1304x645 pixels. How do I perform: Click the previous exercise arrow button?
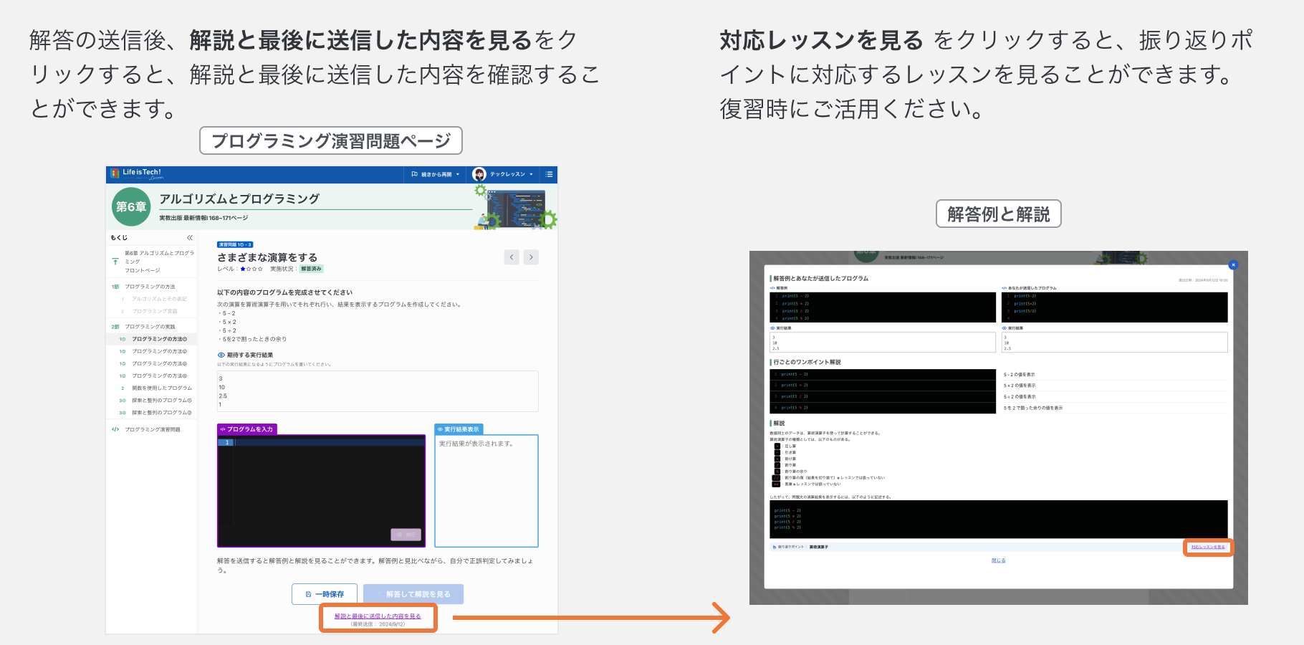pos(512,257)
